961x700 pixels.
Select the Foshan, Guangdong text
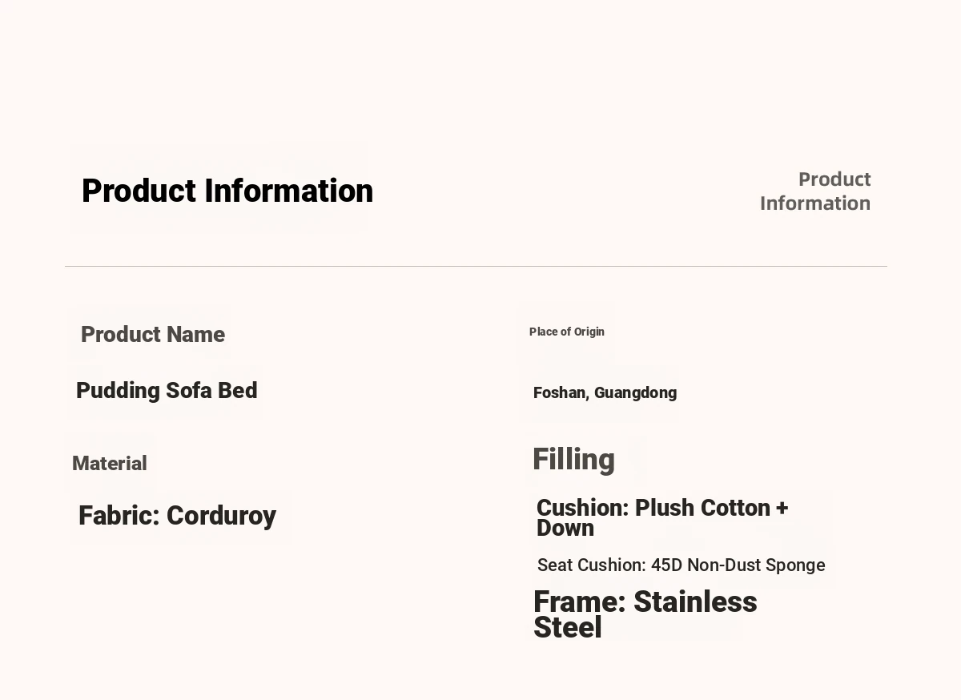pos(605,392)
